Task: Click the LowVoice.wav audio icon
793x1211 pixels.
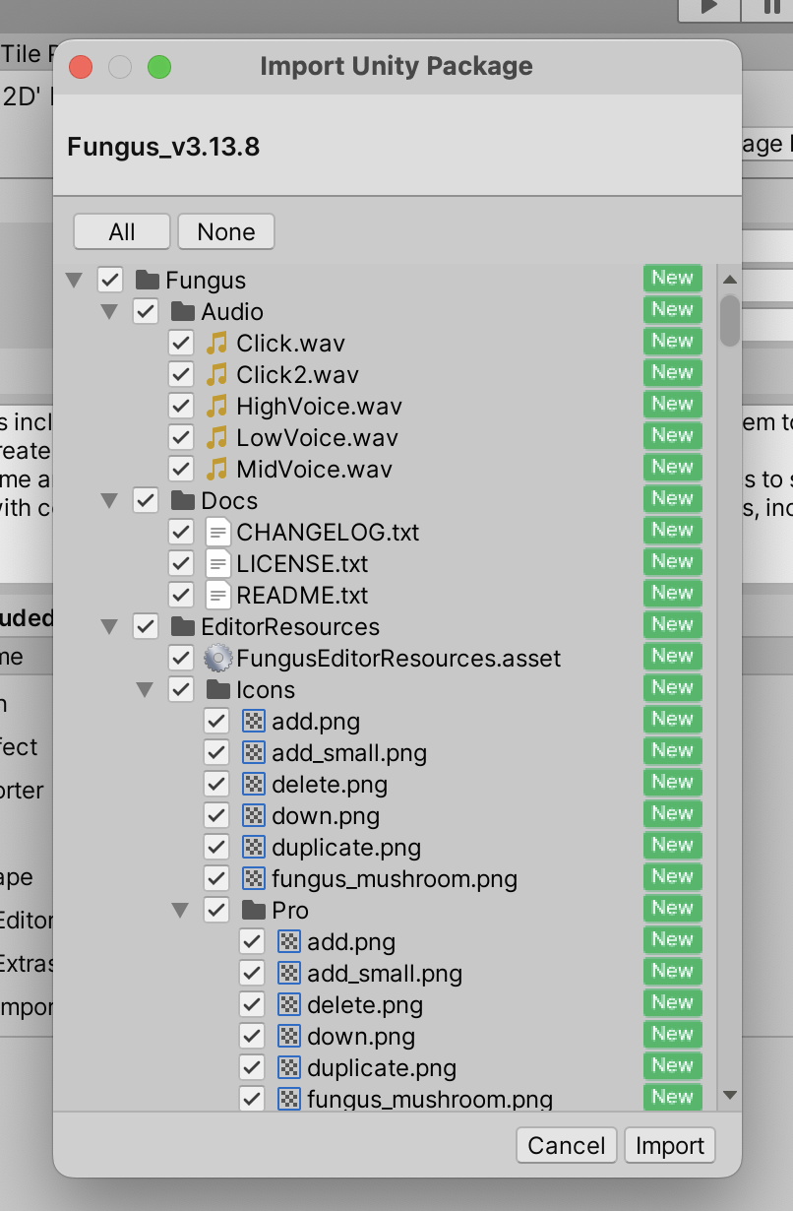Action: 216,438
